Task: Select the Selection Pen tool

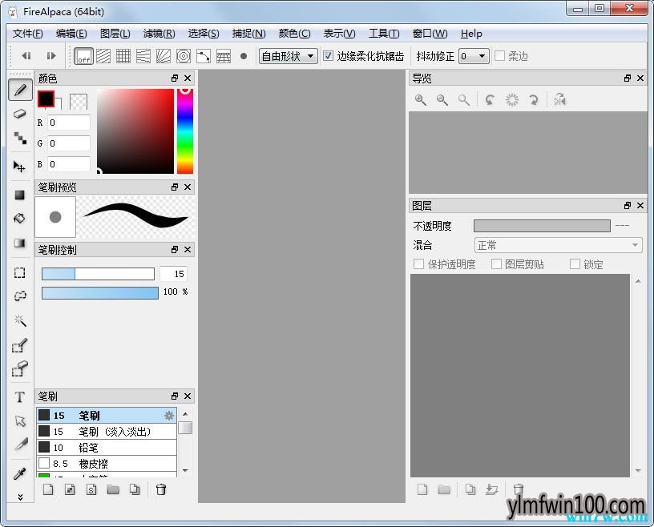Action: click(x=19, y=345)
